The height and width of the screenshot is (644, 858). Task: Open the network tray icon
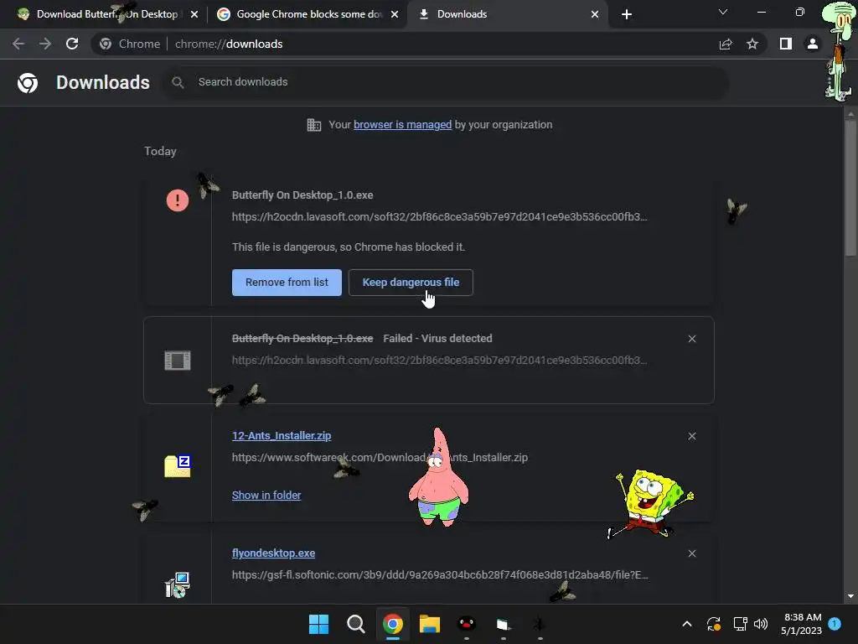click(740, 624)
